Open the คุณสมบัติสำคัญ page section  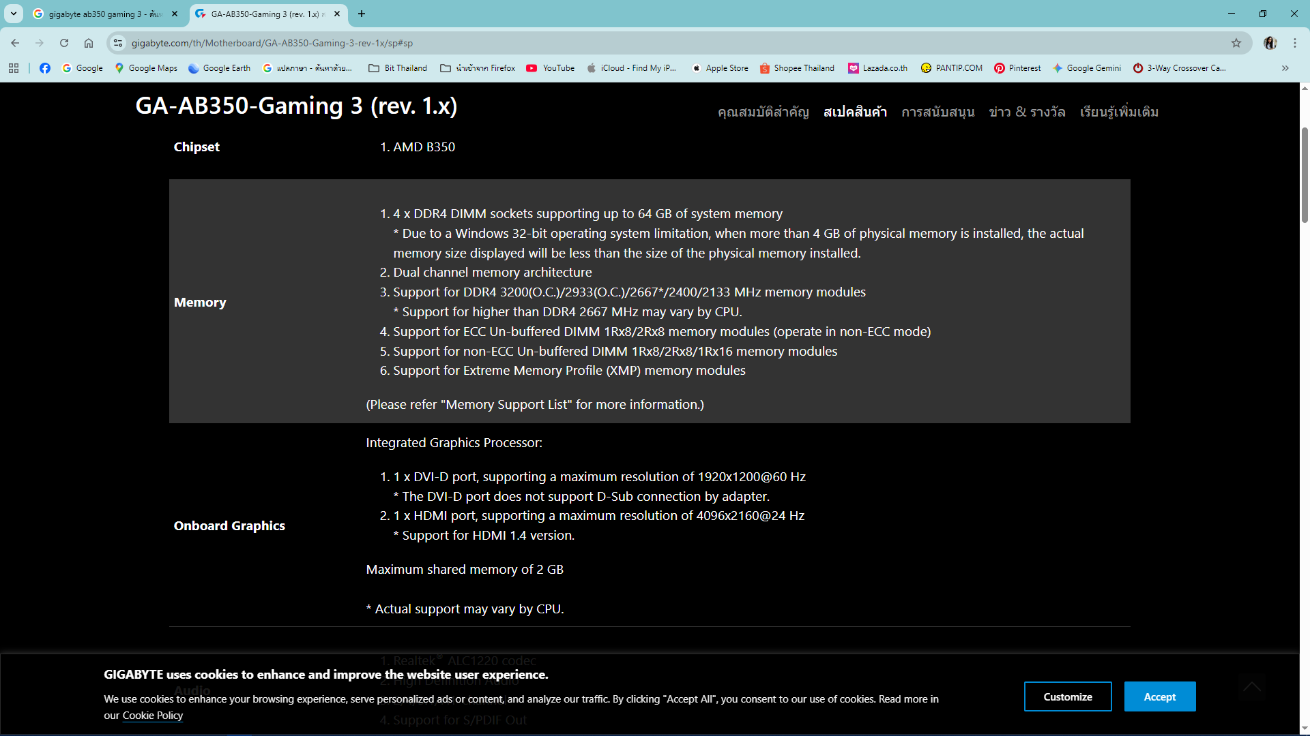[763, 112]
